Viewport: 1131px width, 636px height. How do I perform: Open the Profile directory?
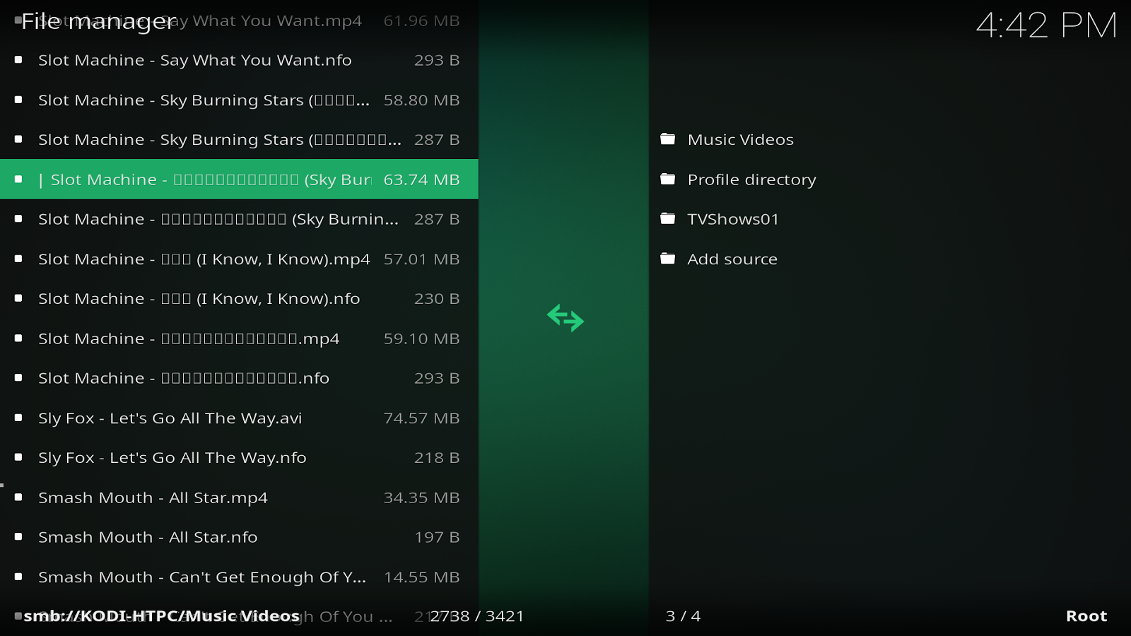pyautogui.click(x=751, y=179)
